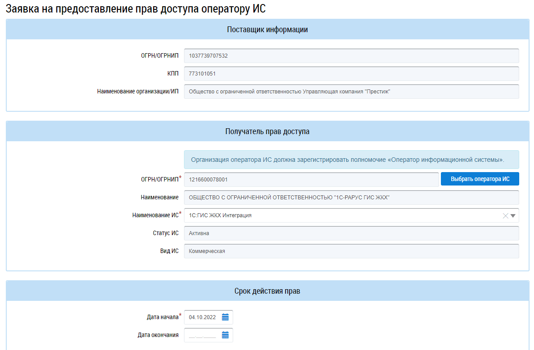Click the recipient Наименование field 1С-РАРУС ГИС ЖКХ
534x350 pixels.
[351, 197]
